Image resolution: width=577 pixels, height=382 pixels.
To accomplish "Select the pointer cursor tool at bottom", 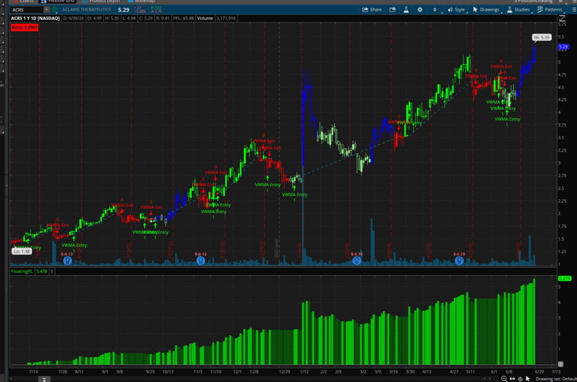I will click(x=528, y=379).
